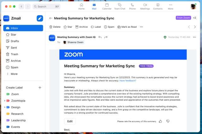Delete this email

click(55, 27)
